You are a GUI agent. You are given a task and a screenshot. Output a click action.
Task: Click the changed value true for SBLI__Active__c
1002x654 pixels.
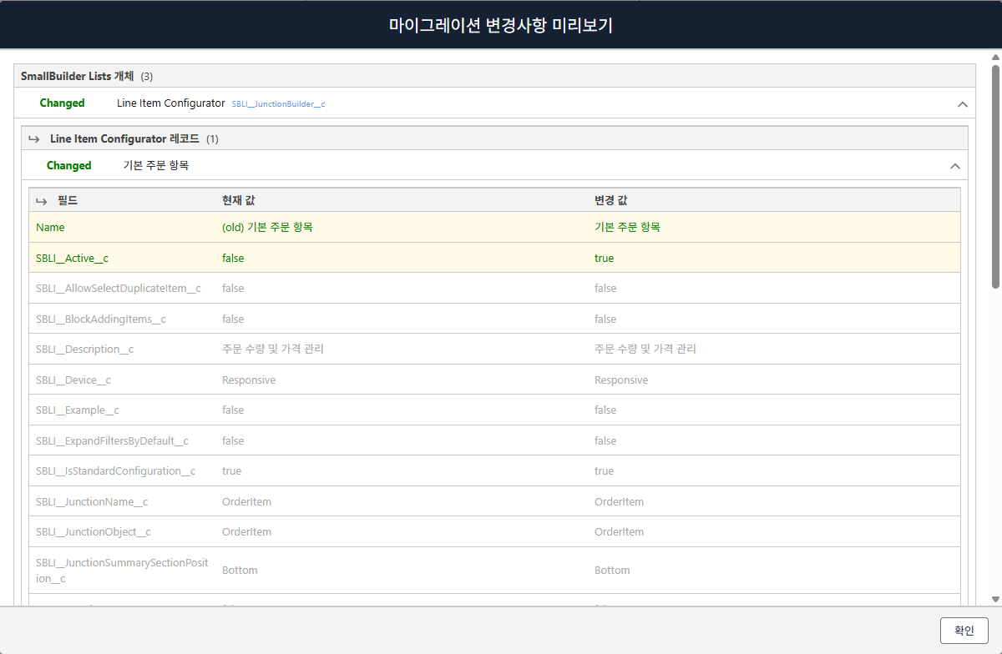(x=604, y=259)
